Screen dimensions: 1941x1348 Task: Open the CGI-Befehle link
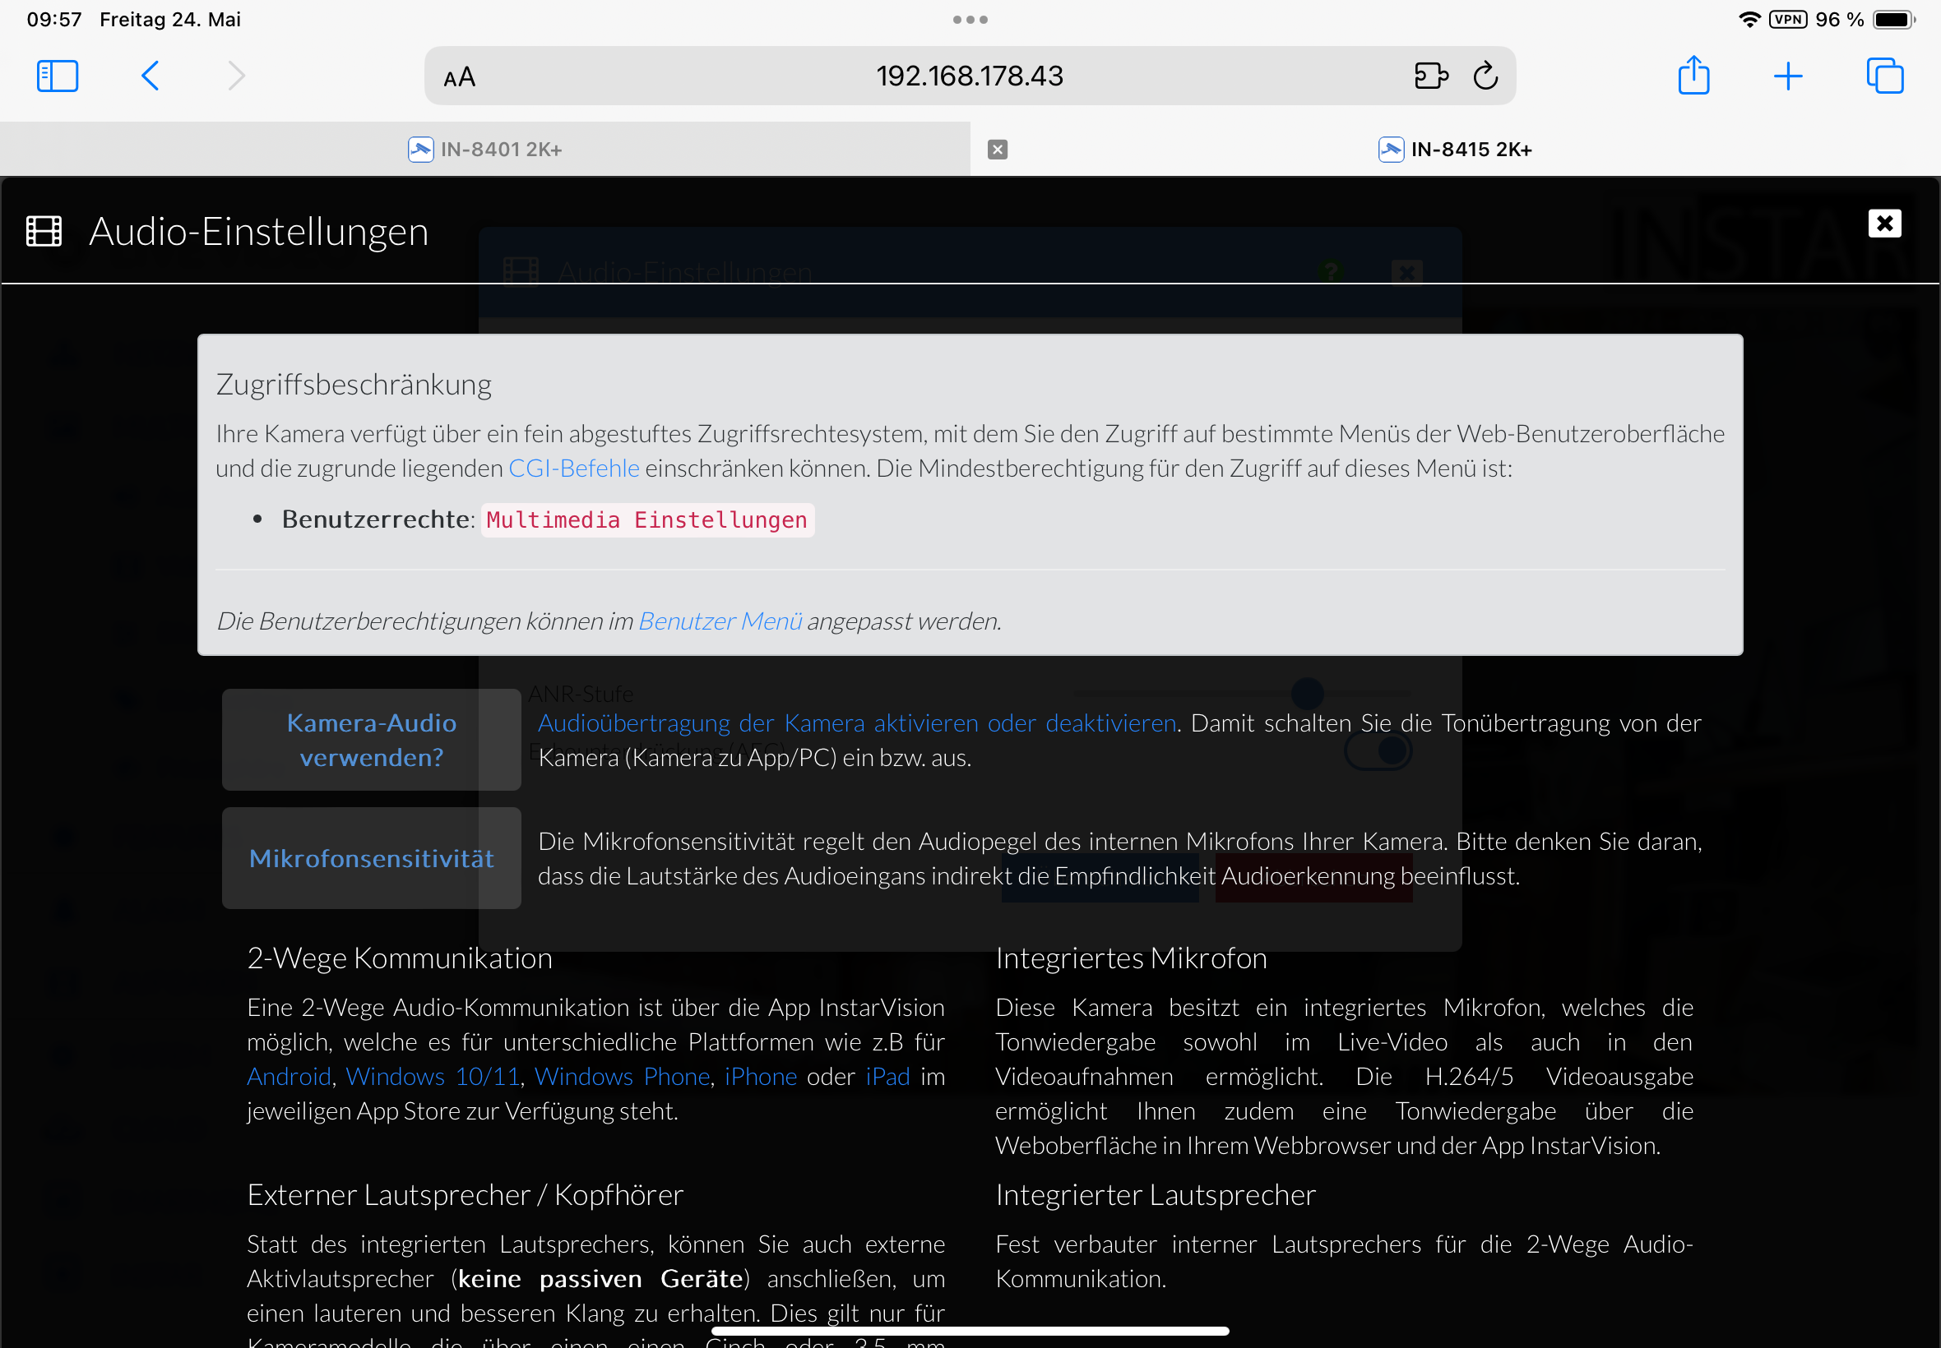coord(574,468)
